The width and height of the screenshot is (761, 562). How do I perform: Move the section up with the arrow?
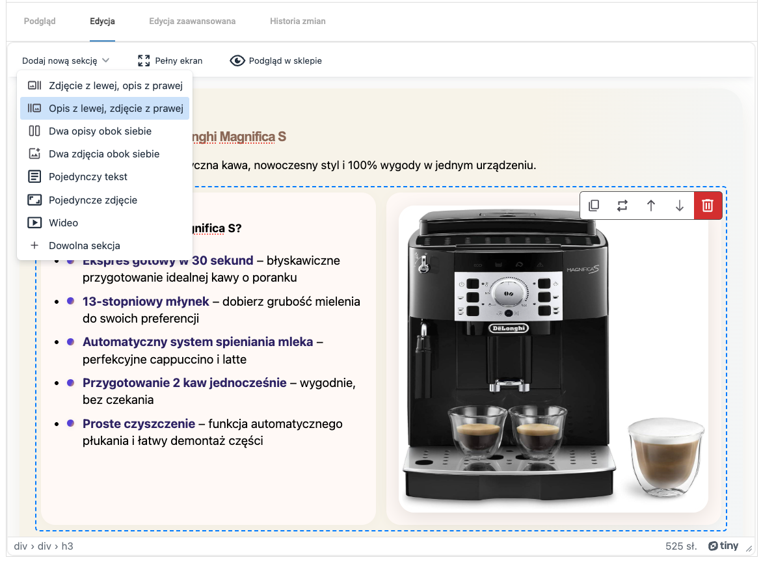click(651, 206)
